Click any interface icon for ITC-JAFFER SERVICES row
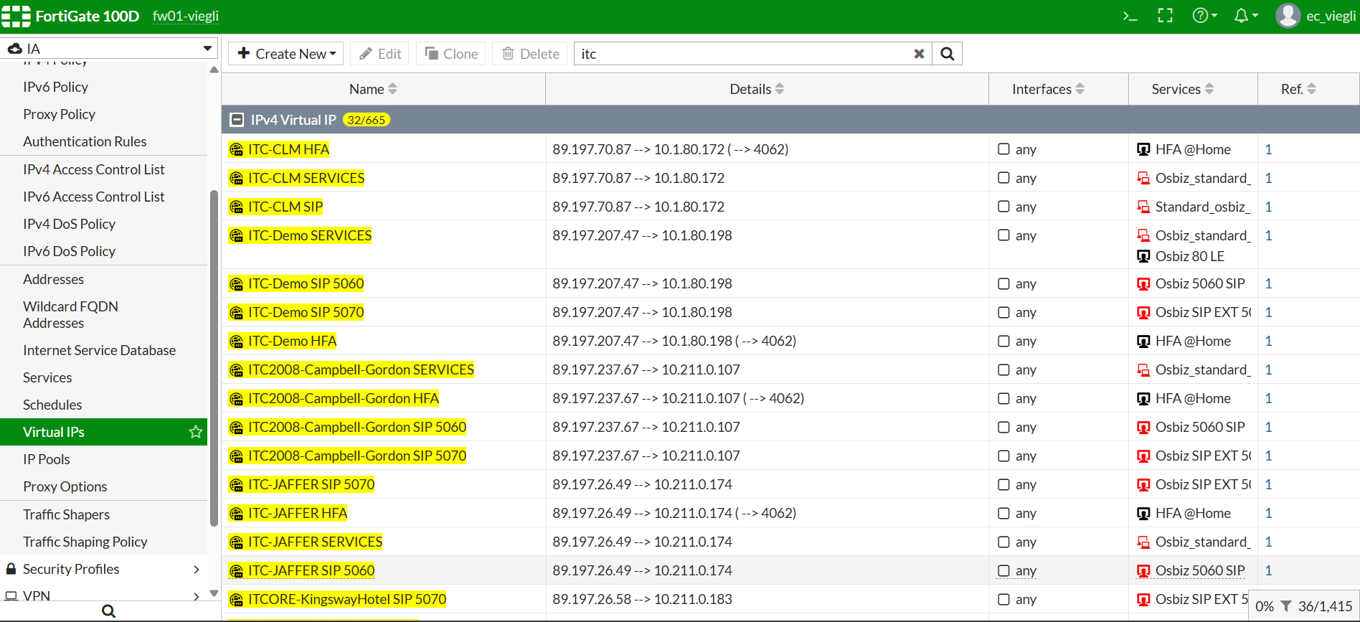1360x622 pixels. [x=1004, y=542]
